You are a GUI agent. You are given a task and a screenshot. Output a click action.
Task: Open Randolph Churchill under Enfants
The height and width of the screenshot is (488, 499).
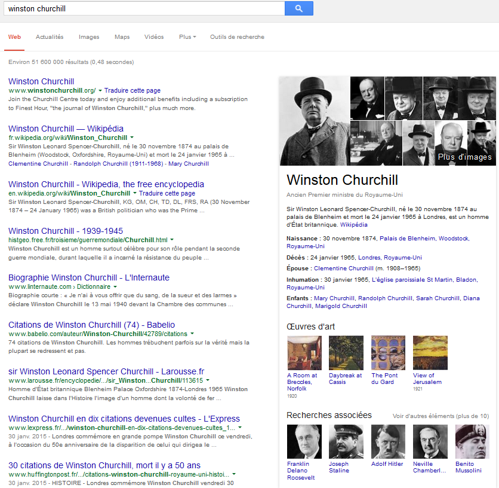click(385, 298)
